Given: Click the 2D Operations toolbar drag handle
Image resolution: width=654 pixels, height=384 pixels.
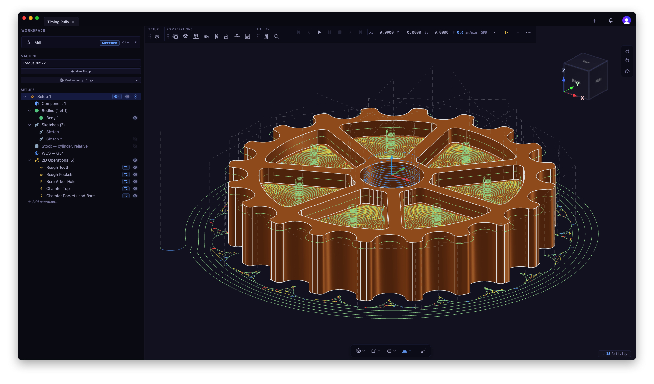Looking at the screenshot, I should tap(168, 36).
